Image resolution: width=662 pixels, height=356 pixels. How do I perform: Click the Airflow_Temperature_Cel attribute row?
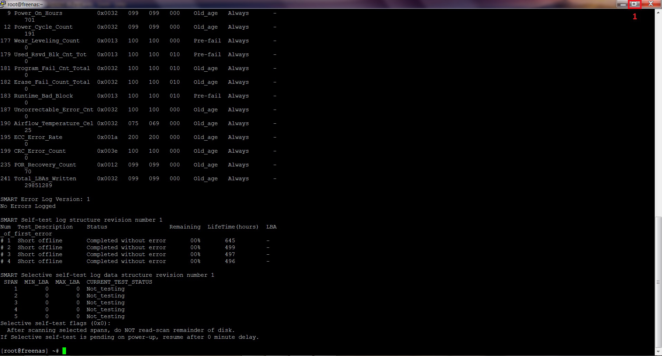tap(138, 123)
